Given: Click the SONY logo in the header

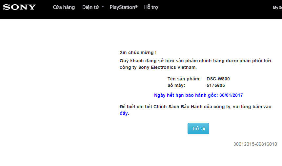Looking at the screenshot, I should pyautogui.click(x=20, y=7).
